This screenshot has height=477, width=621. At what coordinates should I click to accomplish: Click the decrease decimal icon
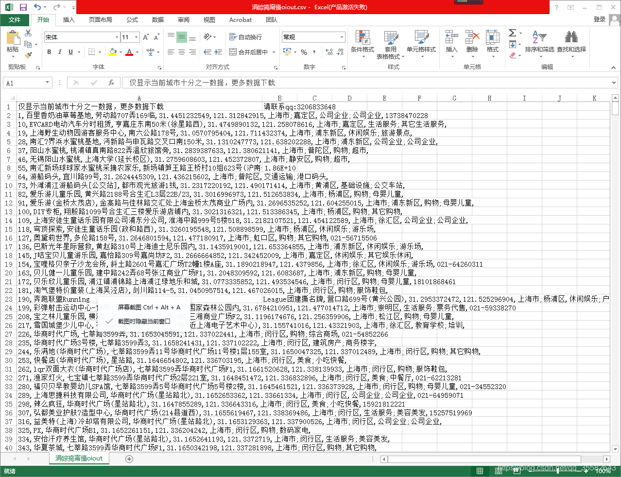[x=340, y=52]
